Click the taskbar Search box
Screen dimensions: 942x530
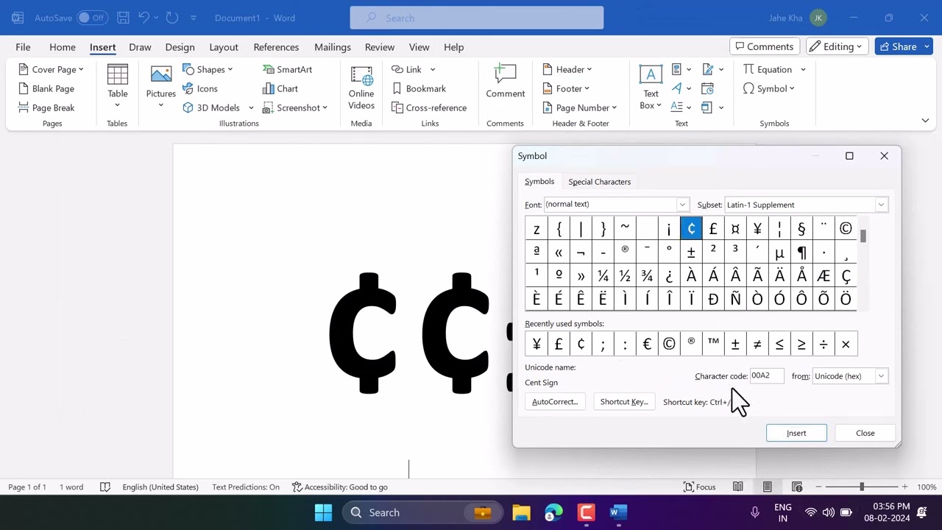pyautogui.click(x=423, y=512)
